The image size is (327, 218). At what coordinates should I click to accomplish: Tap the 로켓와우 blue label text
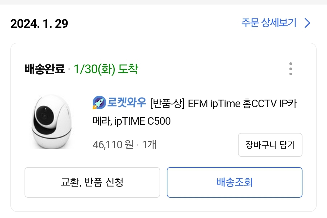[x=127, y=102]
